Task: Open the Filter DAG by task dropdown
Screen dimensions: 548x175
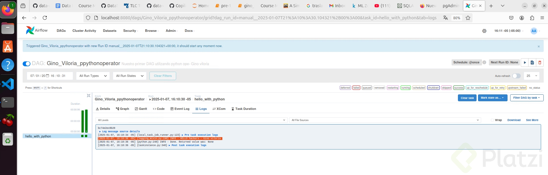Action: tap(526, 98)
